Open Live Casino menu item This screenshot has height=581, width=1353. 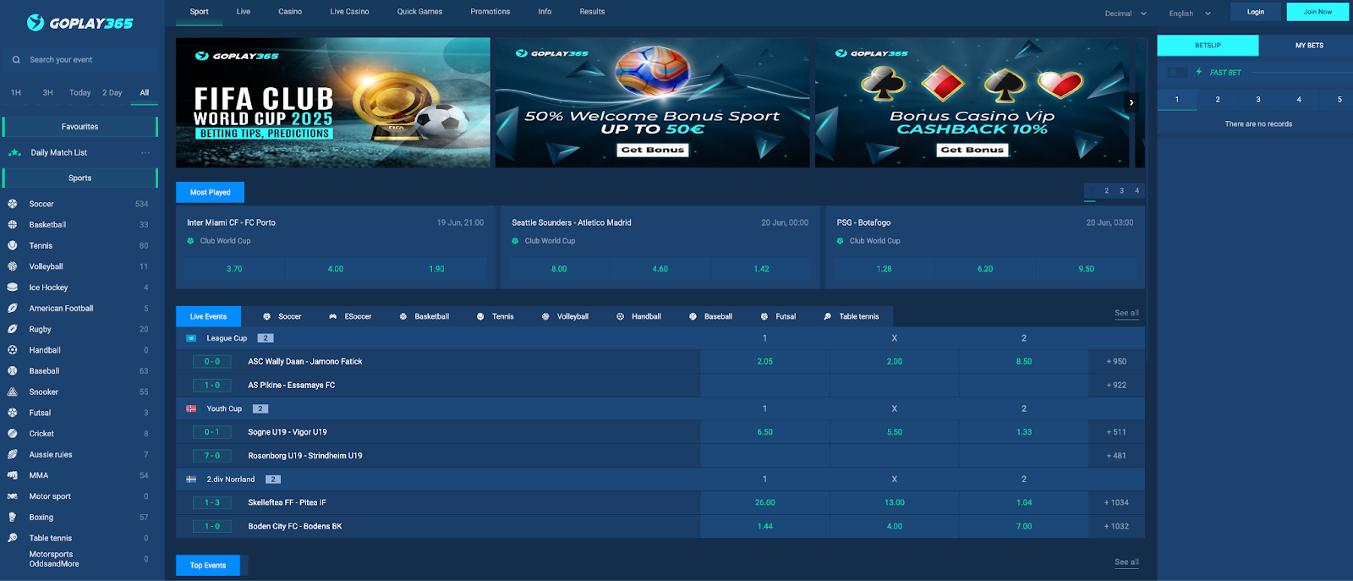pos(349,12)
